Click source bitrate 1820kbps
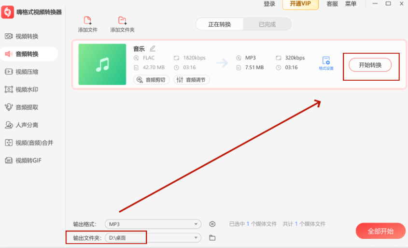 (195, 58)
